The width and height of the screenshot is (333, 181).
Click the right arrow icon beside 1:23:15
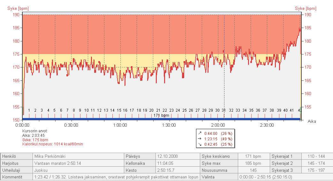pyautogui.click(x=200, y=139)
